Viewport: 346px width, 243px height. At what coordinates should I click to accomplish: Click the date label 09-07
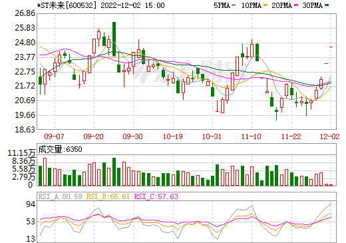tap(54, 136)
